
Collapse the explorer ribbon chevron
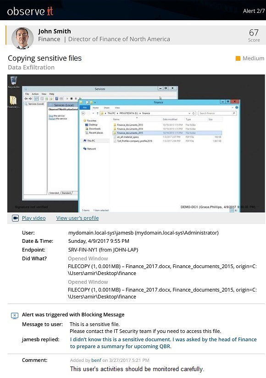tap(233, 108)
